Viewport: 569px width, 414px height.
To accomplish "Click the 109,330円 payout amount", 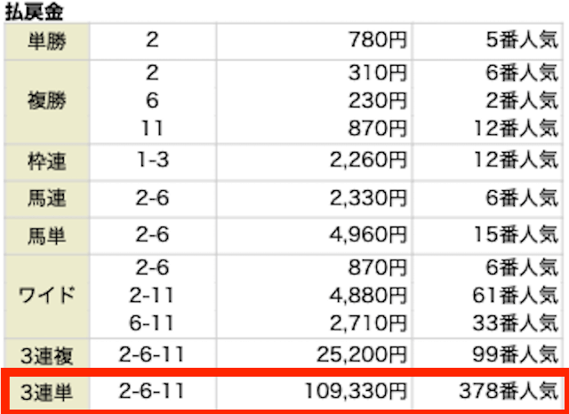I will point(356,392).
